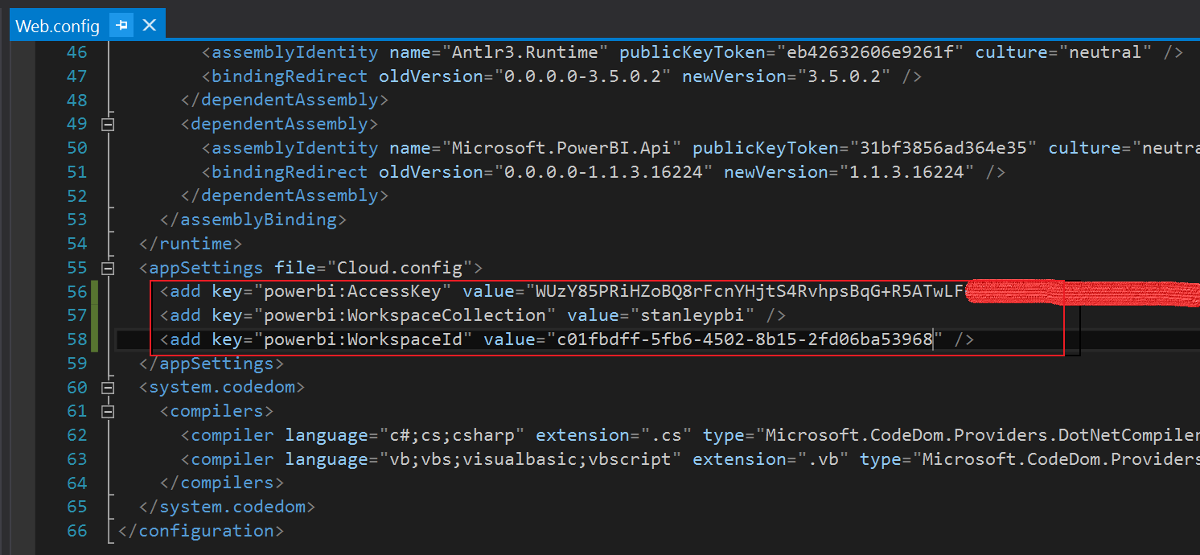Click the closing configuration tag
Screen dimensions: 1200x555
[200, 531]
